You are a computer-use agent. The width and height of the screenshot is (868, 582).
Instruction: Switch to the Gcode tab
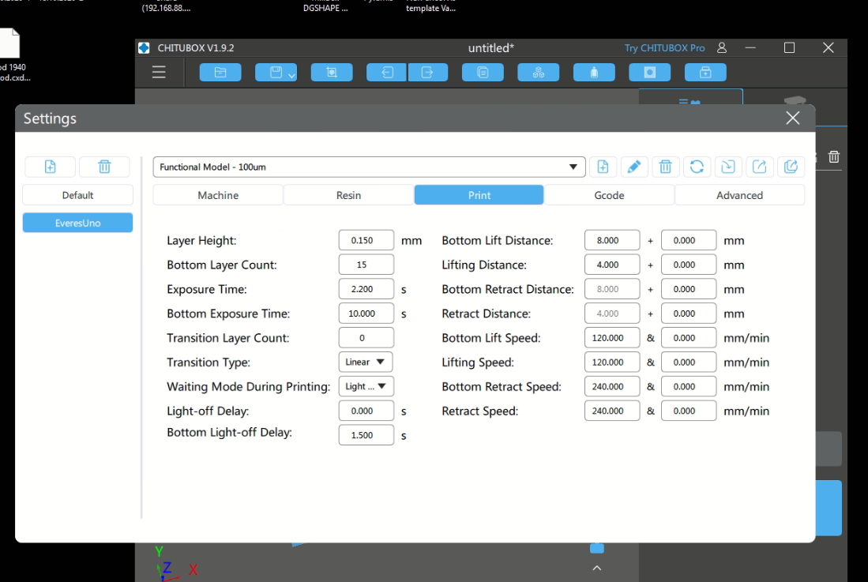click(609, 195)
